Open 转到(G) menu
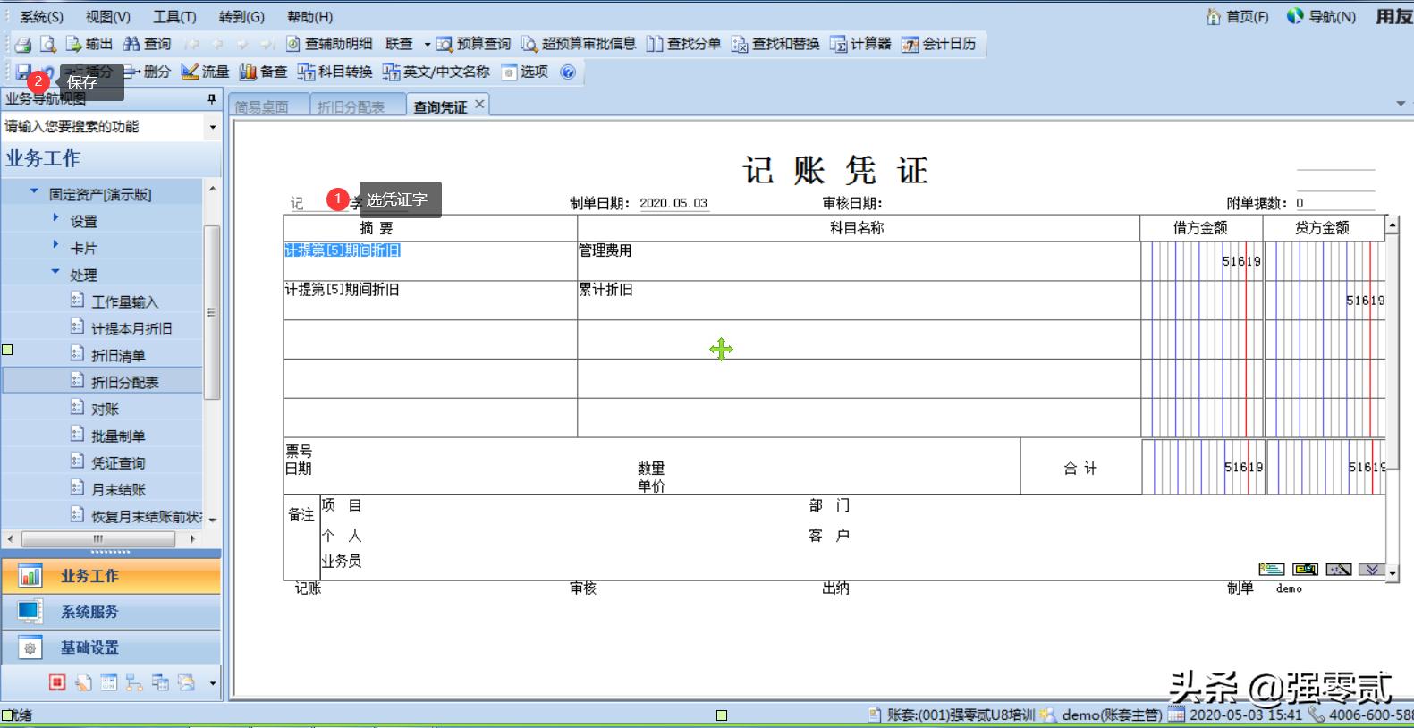 tap(241, 17)
